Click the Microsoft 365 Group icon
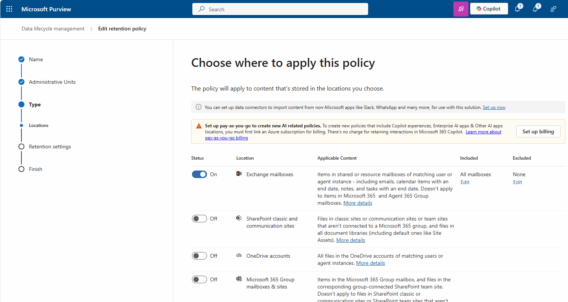This screenshot has height=302, width=568. click(x=239, y=279)
